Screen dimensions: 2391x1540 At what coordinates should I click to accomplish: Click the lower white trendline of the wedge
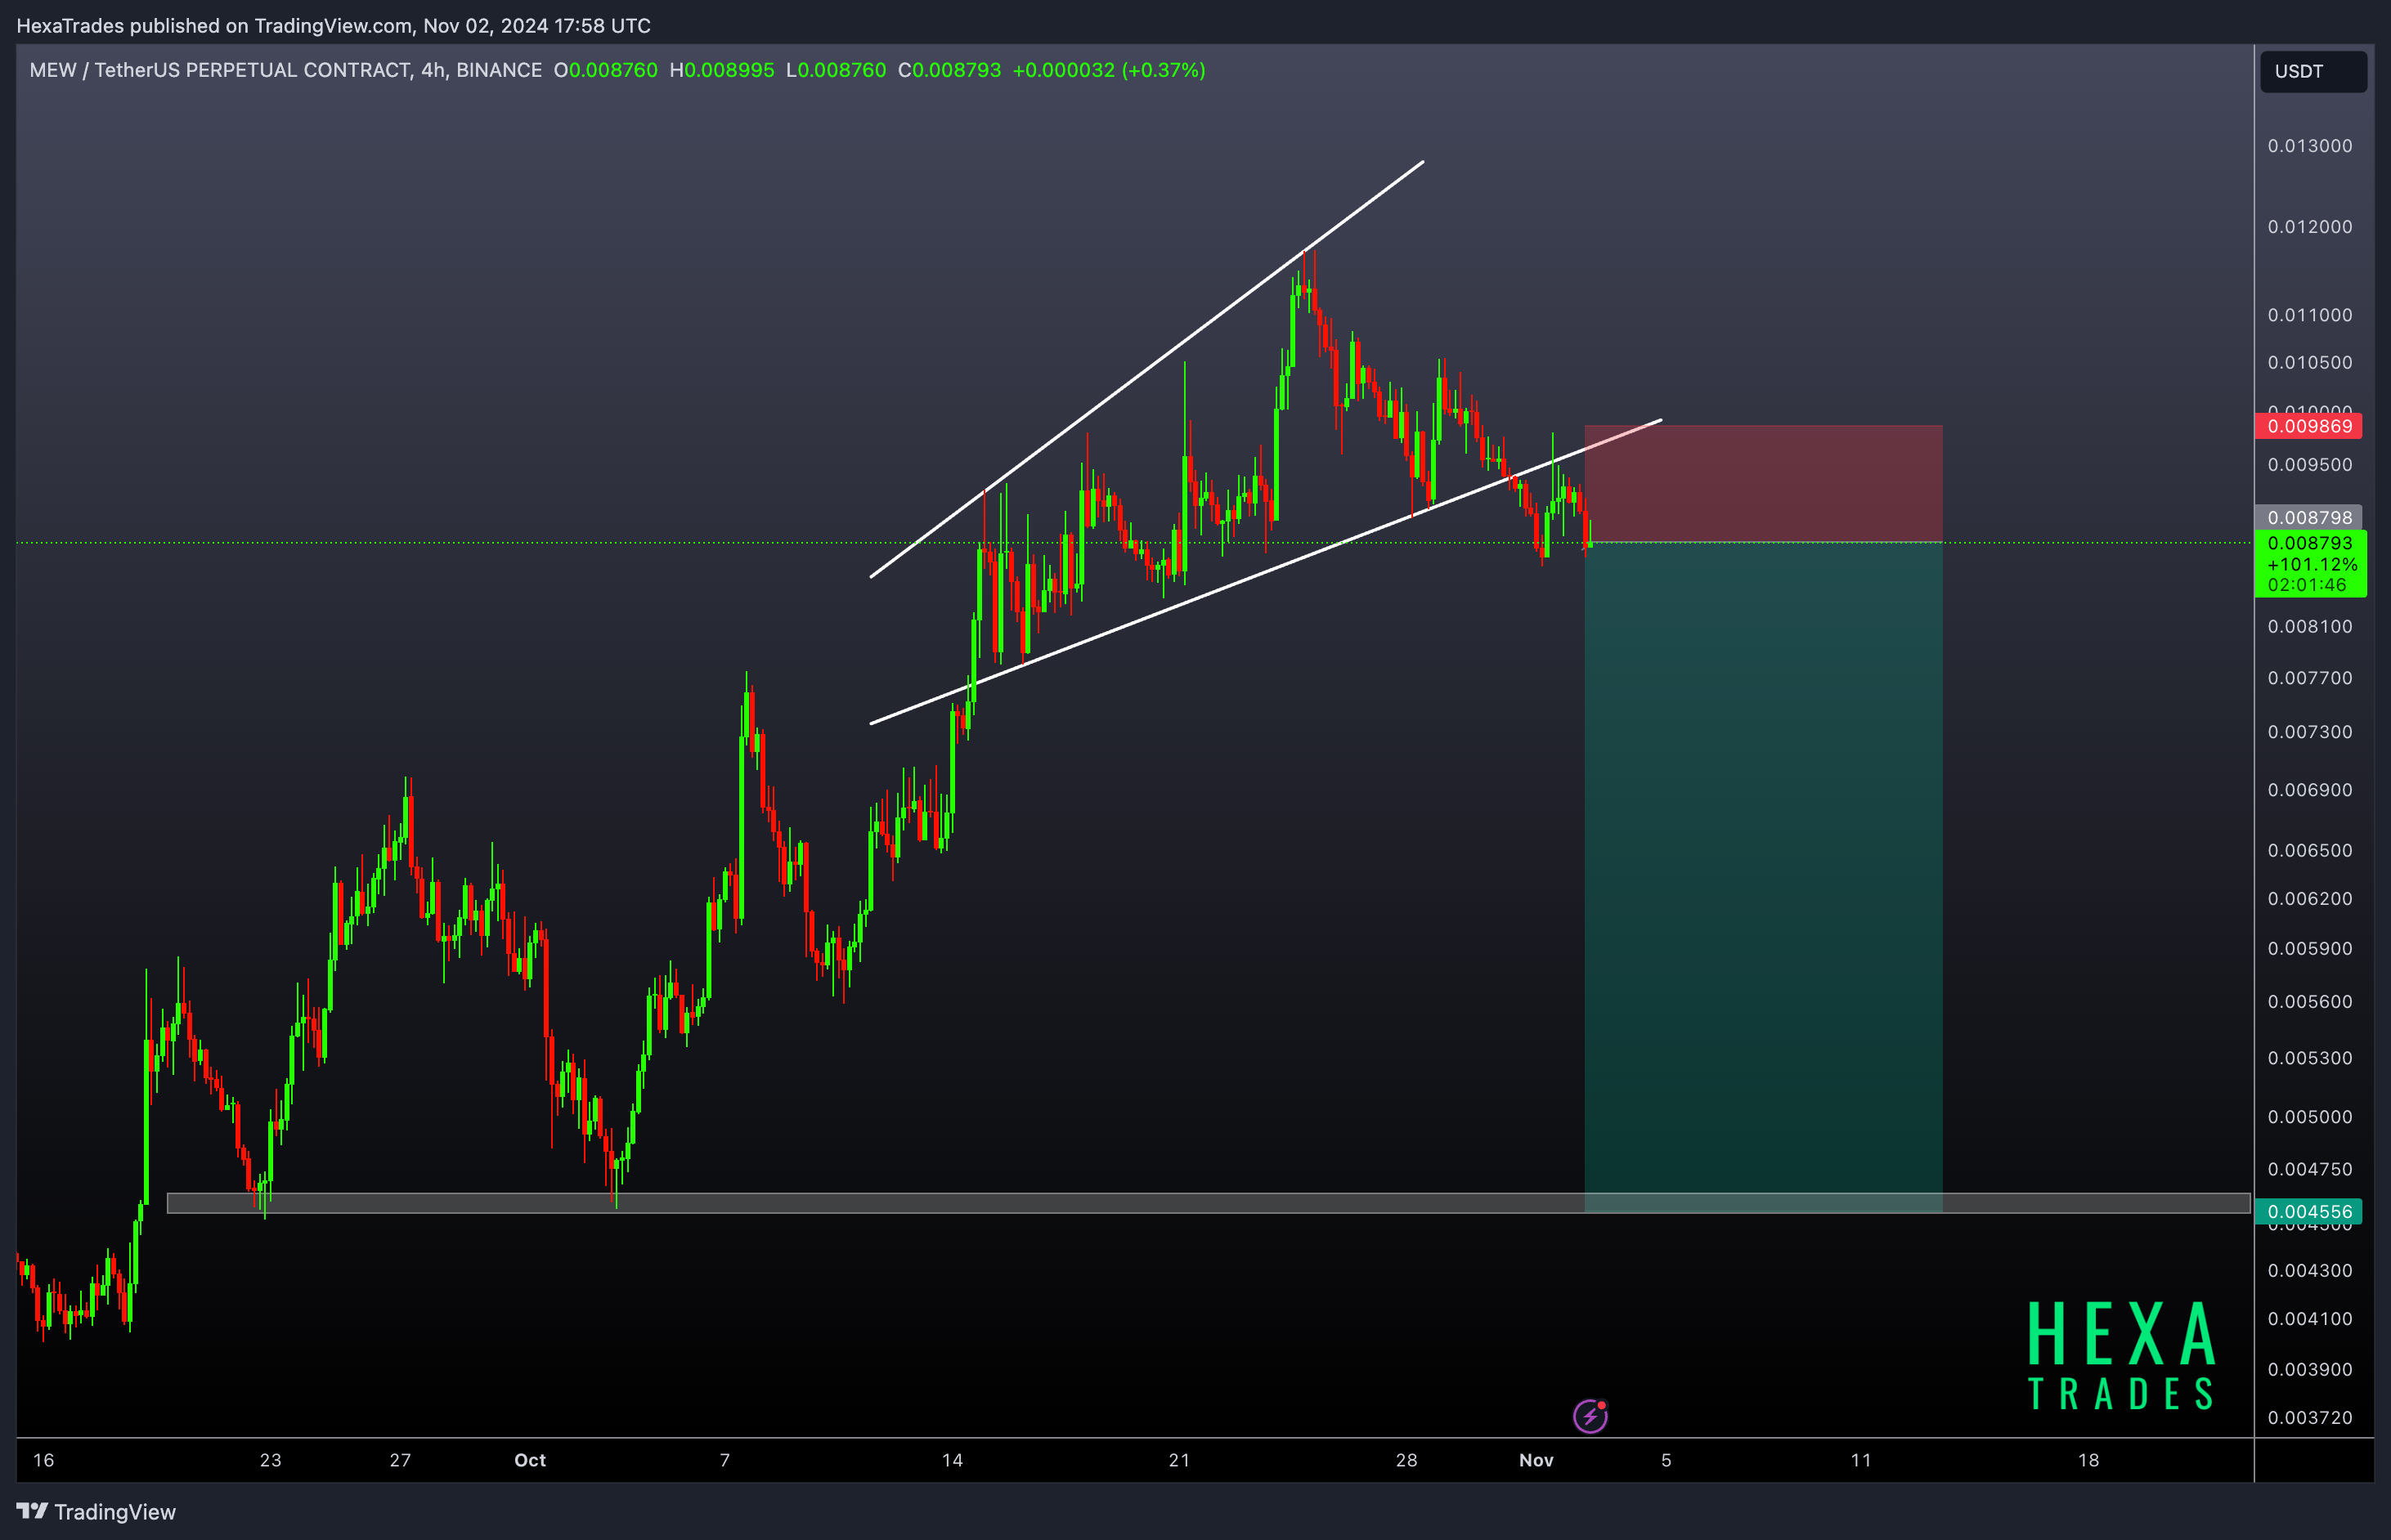click(1266, 572)
